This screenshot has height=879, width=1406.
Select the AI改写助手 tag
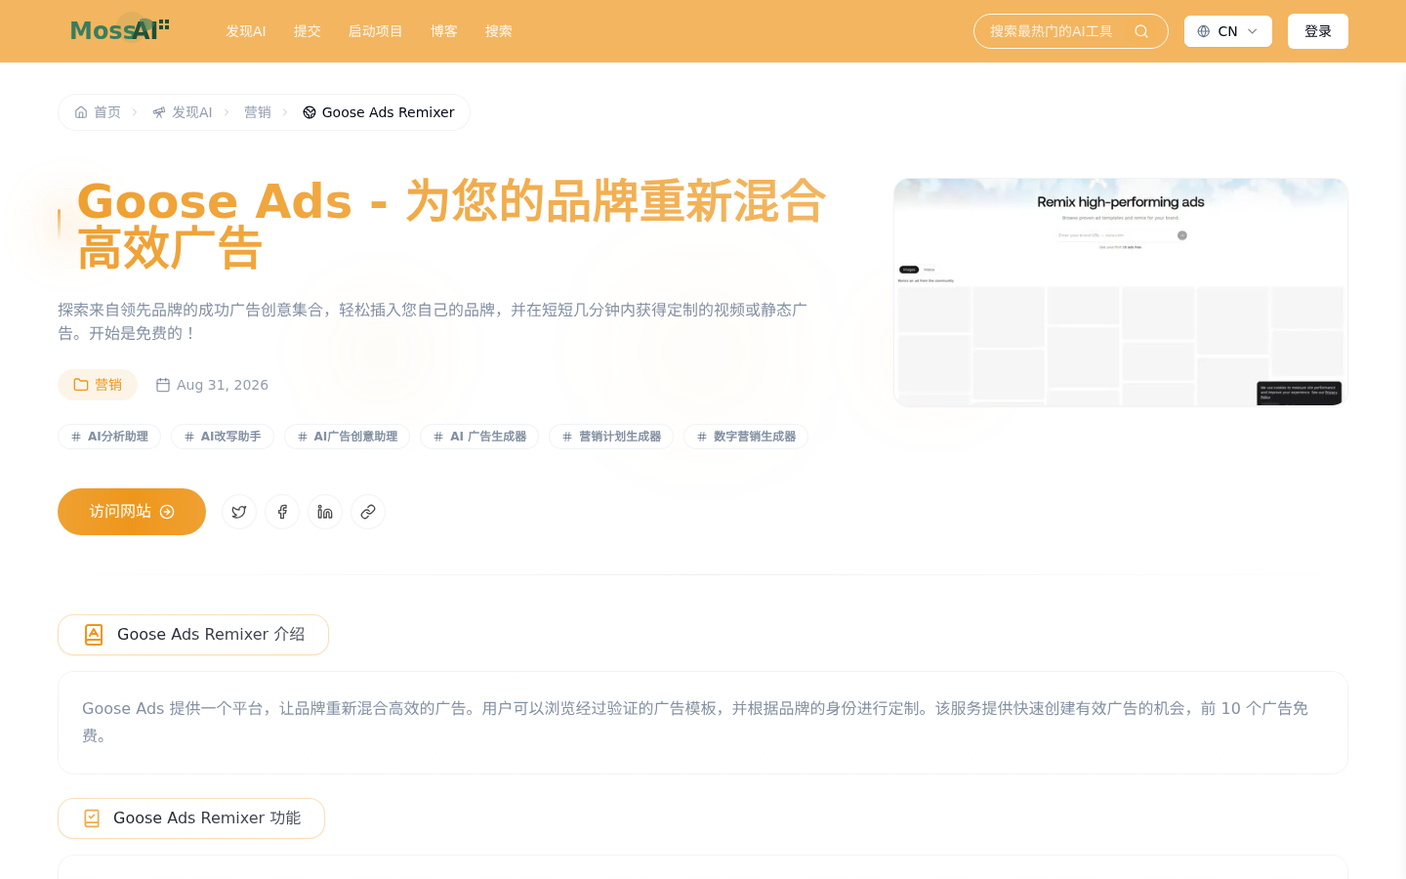point(223,437)
